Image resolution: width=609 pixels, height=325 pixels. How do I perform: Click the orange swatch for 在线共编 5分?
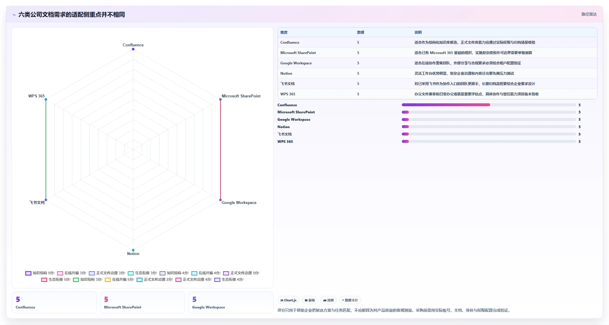click(x=108, y=280)
